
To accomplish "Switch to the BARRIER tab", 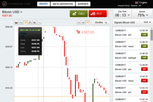I will point(83,4).
